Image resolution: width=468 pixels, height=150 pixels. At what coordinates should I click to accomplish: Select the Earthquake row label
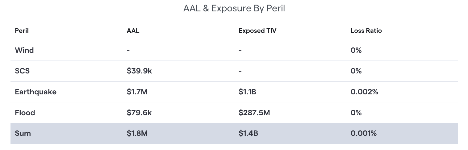click(x=36, y=92)
